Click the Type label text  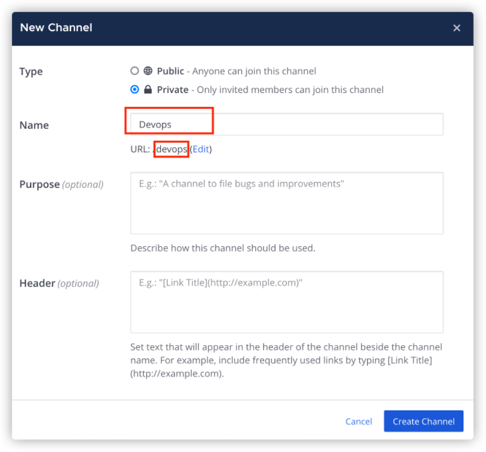[x=31, y=71]
